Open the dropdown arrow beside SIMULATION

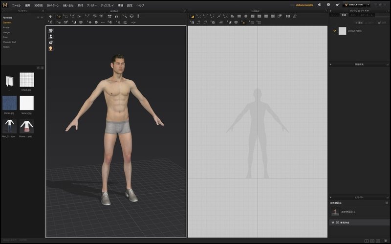(x=368, y=5)
